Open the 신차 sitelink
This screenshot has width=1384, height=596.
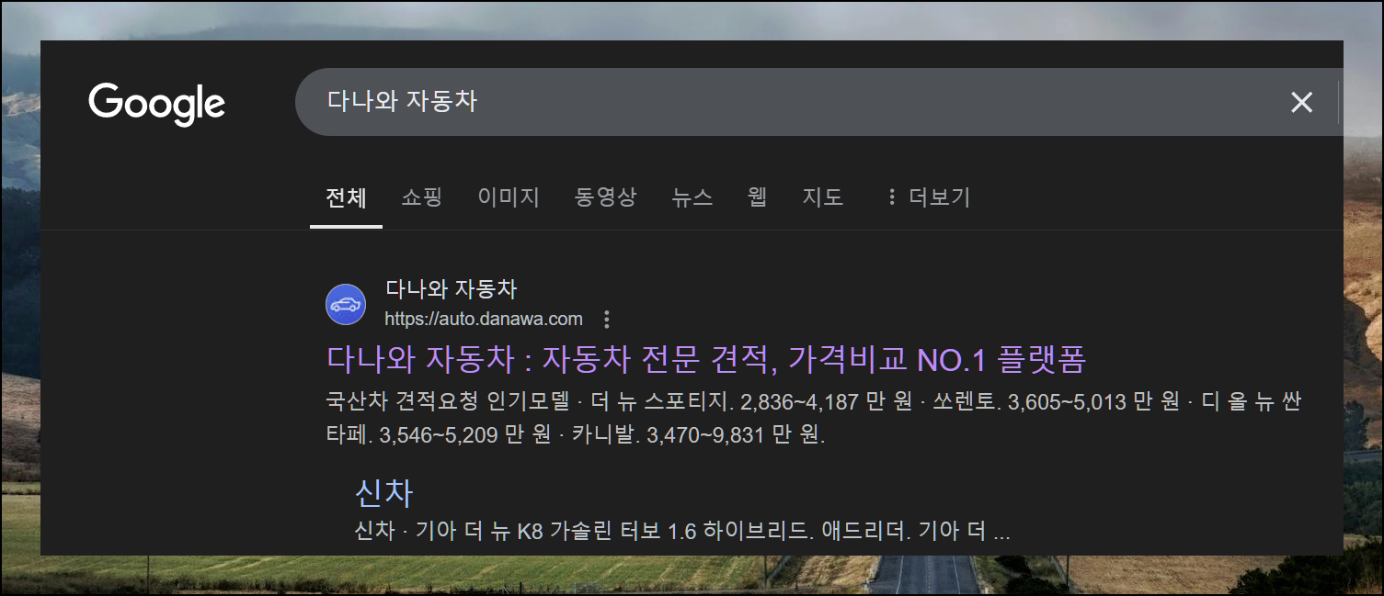[383, 493]
